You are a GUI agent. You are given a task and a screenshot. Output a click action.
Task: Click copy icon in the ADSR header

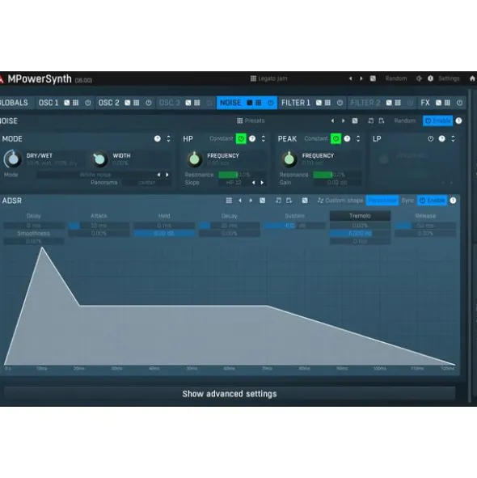(x=278, y=201)
